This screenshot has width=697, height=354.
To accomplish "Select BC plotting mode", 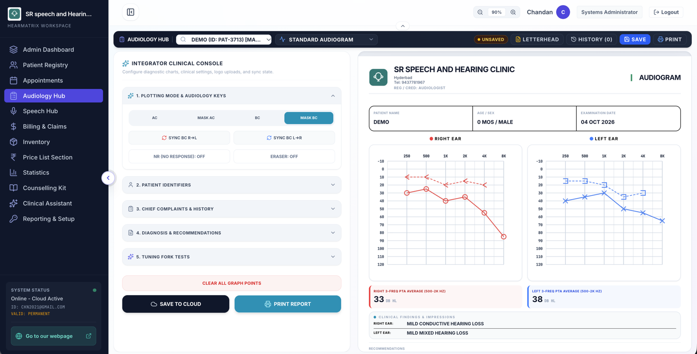I will tap(257, 118).
